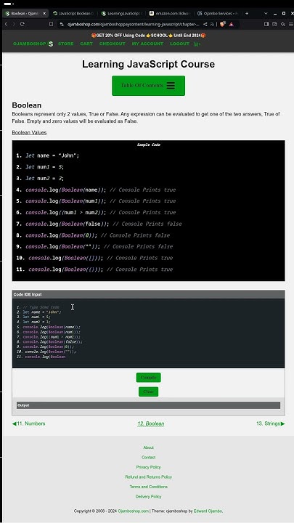Open Brave Shields lion icon

[x=223, y=24]
